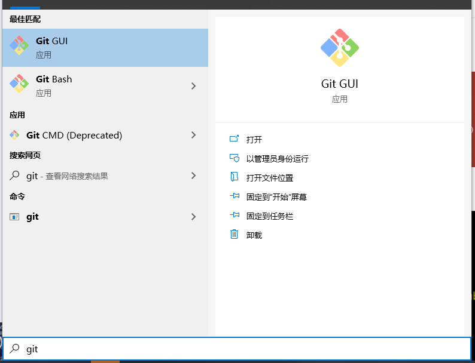Viewport: 475px width, 363px height.
Task: Click the pin icon for 固定到任务栏
Action: (x=234, y=215)
